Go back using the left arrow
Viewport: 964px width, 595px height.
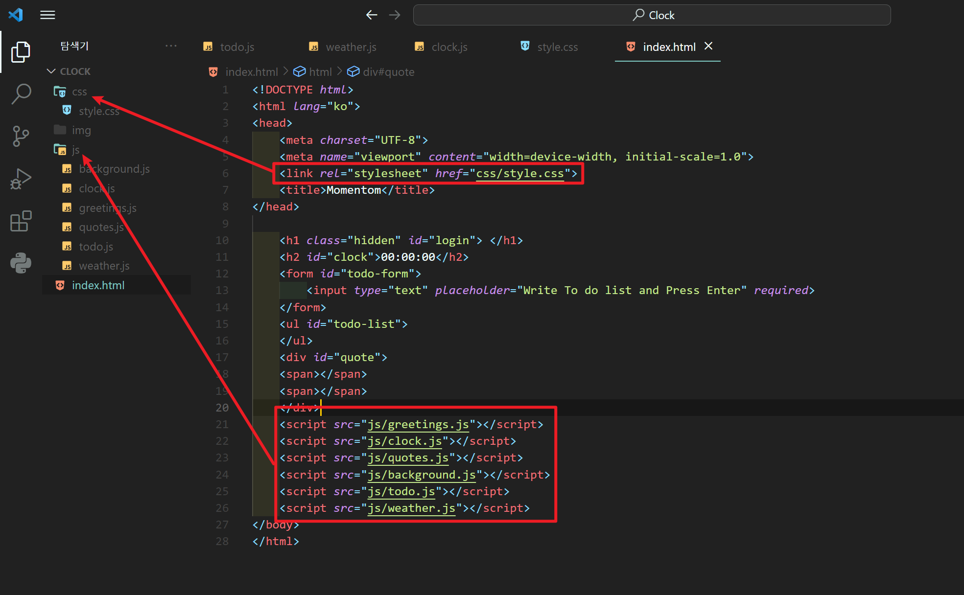coord(372,15)
